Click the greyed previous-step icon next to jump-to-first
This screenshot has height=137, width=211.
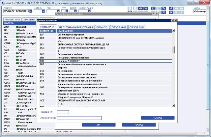(176, 13)
